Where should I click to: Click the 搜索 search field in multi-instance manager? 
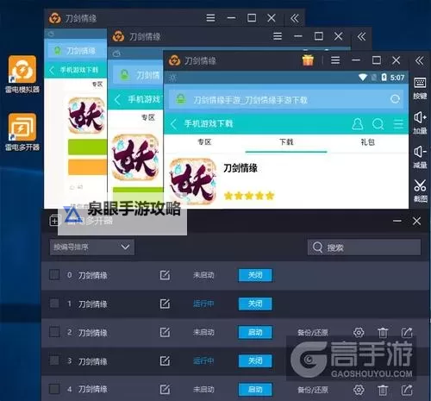pyautogui.click(x=364, y=247)
